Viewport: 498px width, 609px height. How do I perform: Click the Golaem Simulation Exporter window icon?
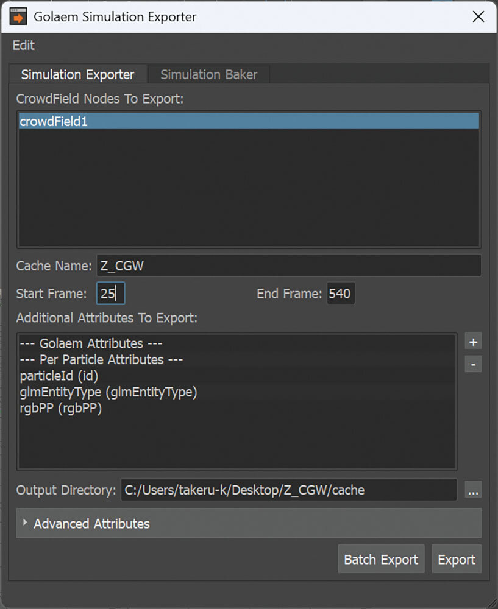tap(18, 16)
